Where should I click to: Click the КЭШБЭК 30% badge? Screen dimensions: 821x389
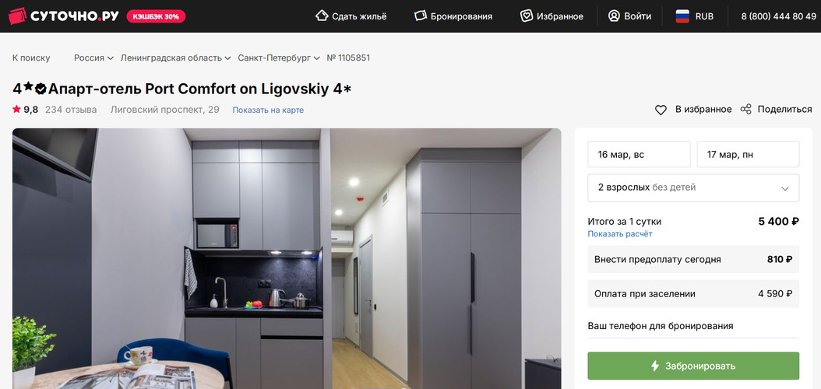(x=156, y=16)
